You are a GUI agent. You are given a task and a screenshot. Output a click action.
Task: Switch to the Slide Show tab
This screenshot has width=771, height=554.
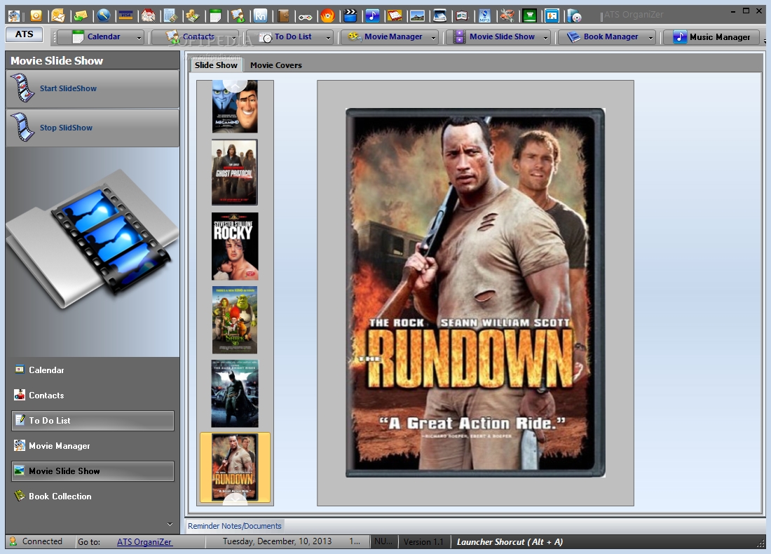[216, 65]
